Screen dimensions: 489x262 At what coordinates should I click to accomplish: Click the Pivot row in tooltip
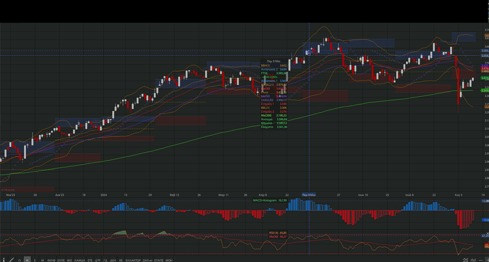(x=274, y=93)
